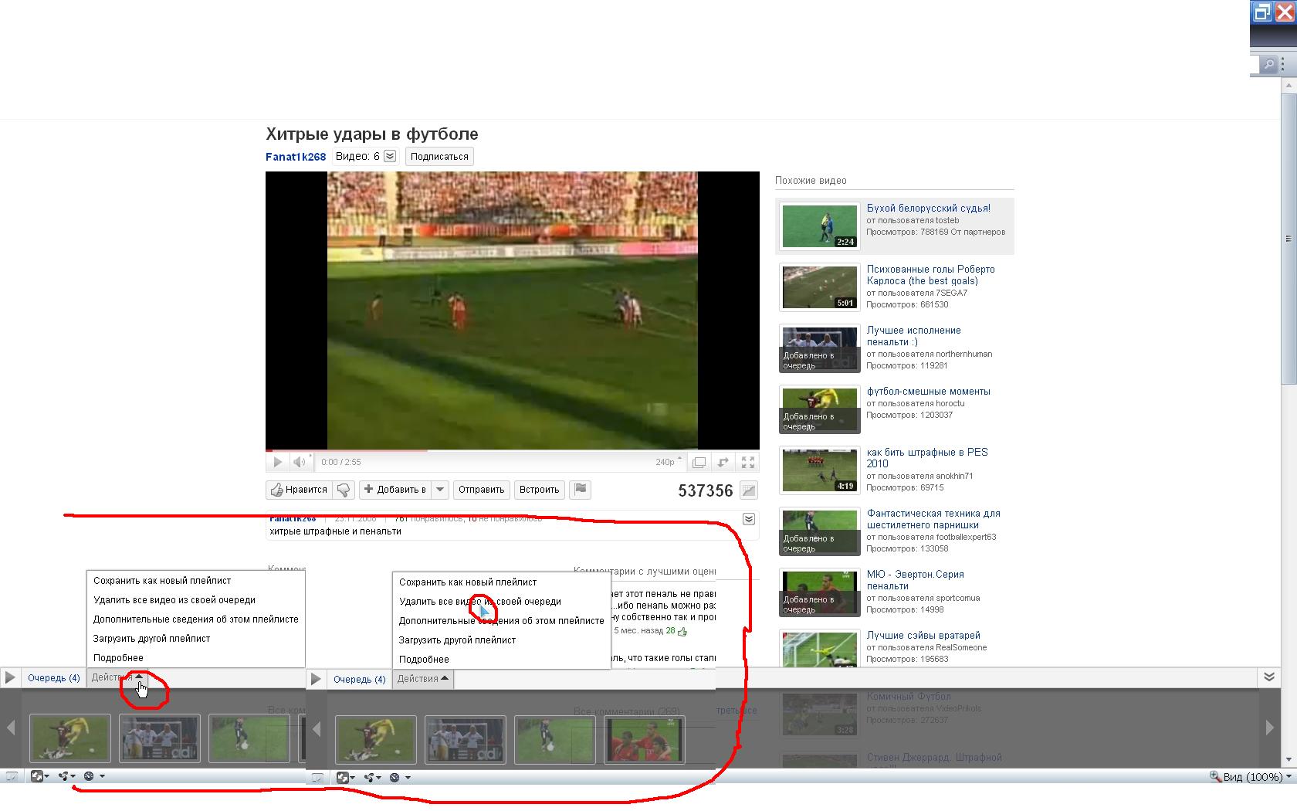Open the dimmed Комичный Футбол video link
Image resolution: width=1297 pixels, height=811 pixels.
click(909, 697)
